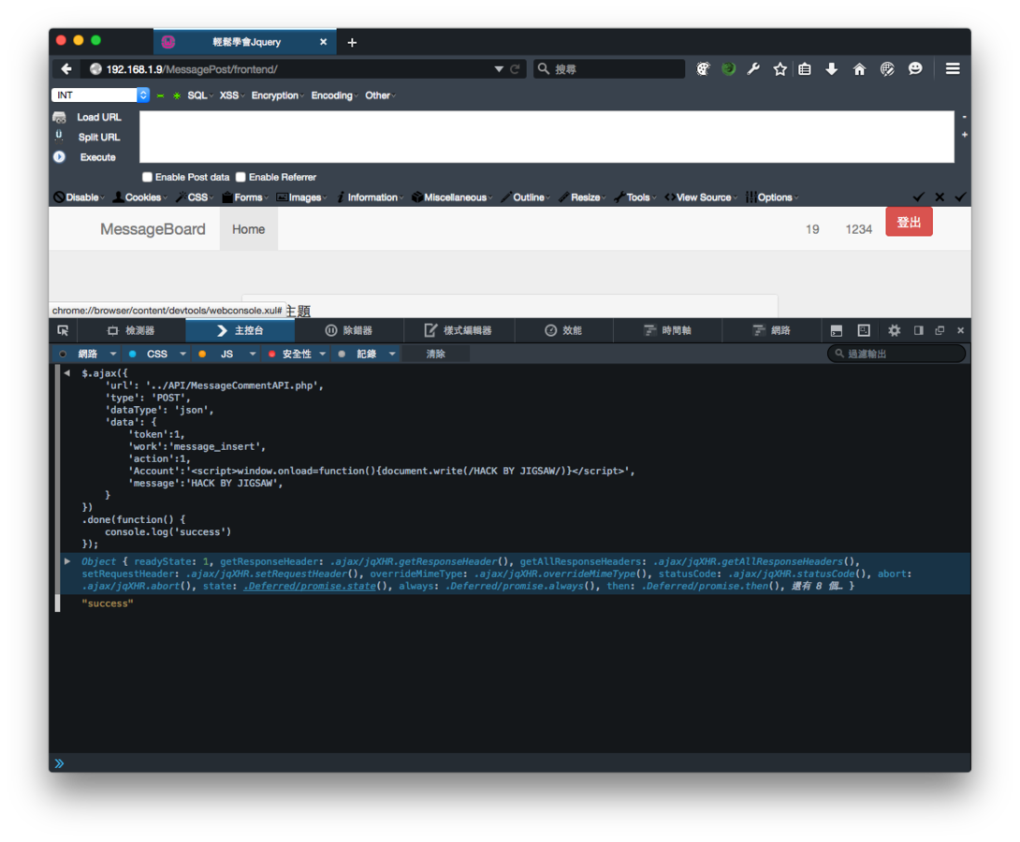Image resolution: width=1020 pixels, height=842 pixels.
Task: Open the wrench developer tools icon
Action: pyautogui.click(x=754, y=69)
